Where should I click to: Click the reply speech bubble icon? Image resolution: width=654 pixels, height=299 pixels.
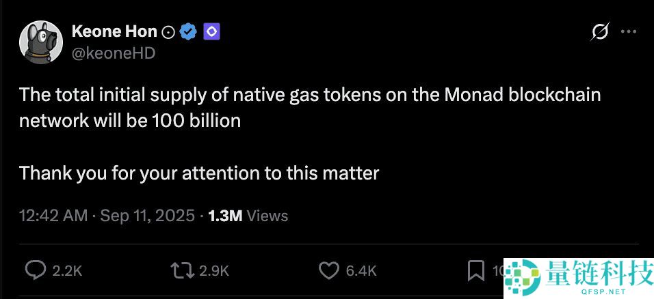click(36, 271)
